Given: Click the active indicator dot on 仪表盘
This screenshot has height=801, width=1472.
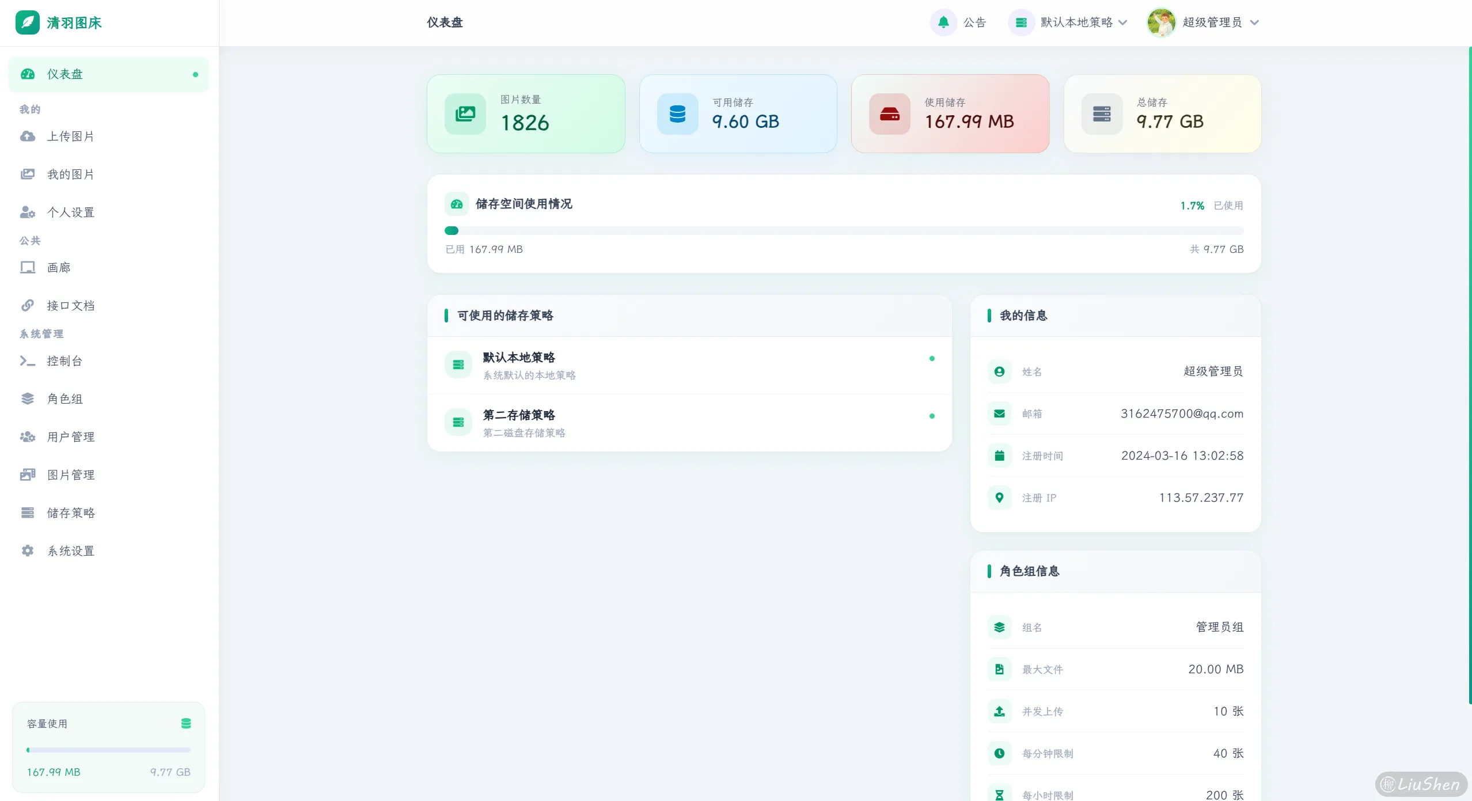Looking at the screenshot, I should (196, 75).
